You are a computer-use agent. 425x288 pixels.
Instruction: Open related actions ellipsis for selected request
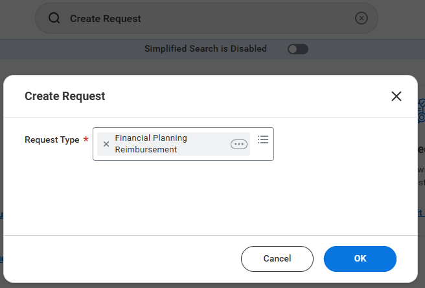point(239,144)
